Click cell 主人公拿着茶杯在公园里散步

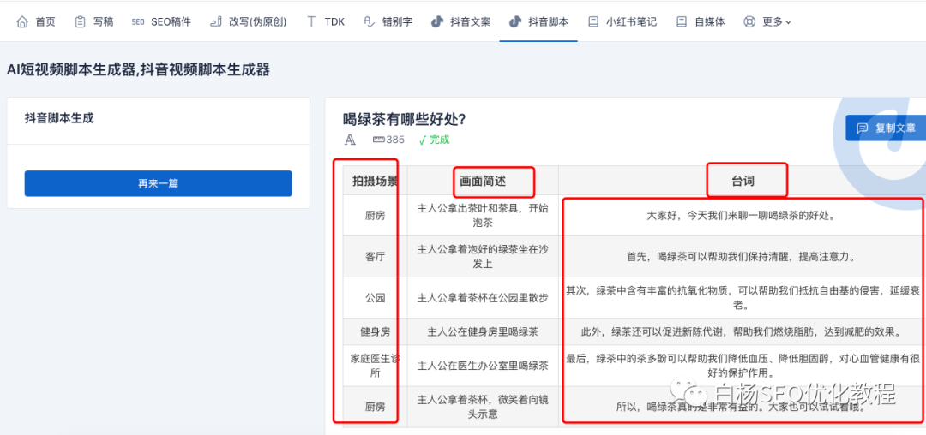(483, 298)
